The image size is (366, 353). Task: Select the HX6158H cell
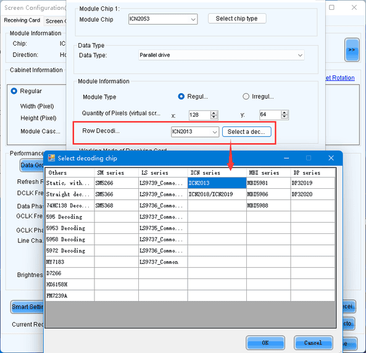point(70,284)
